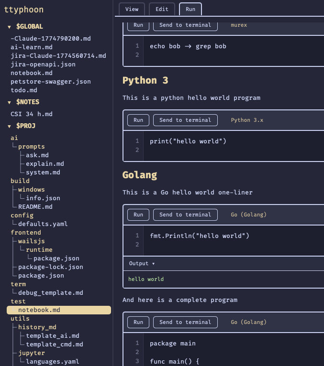The height and width of the screenshot is (366, 324).
Task: Click into fmt.Println code line
Action: click(200, 236)
